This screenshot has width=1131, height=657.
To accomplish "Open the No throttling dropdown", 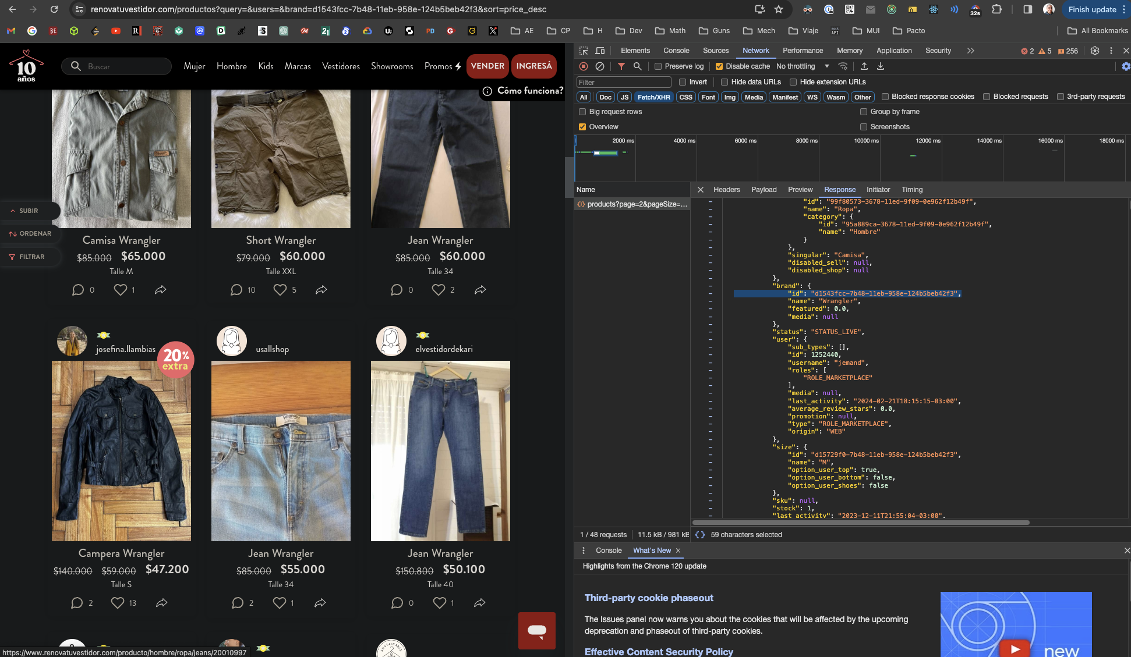I will coord(803,66).
